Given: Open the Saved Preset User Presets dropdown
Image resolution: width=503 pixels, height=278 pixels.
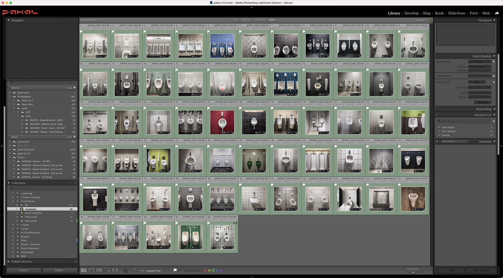Looking at the screenshot, I should 480,62.
